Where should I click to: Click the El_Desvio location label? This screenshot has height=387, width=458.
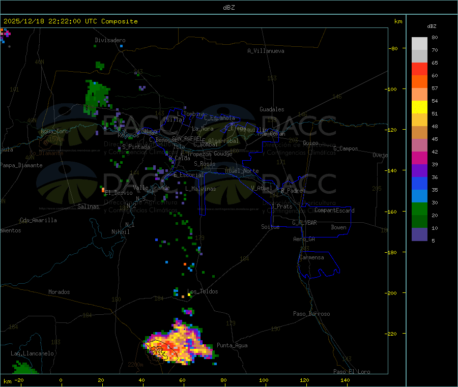(x=119, y=193)
